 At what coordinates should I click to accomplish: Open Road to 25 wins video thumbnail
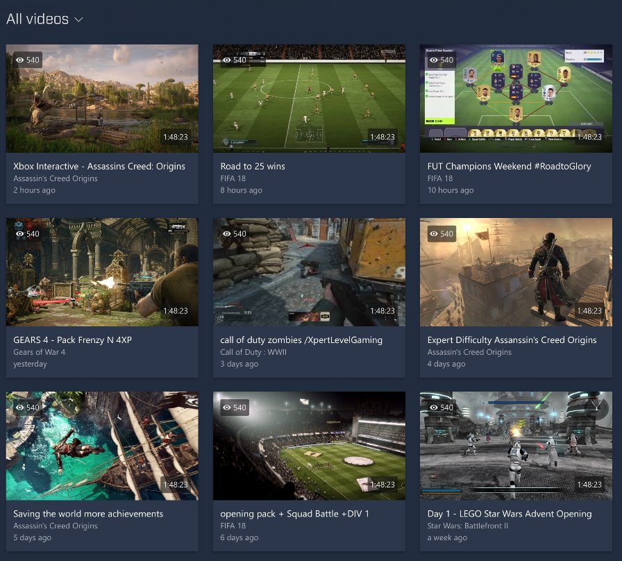(309, 99)
